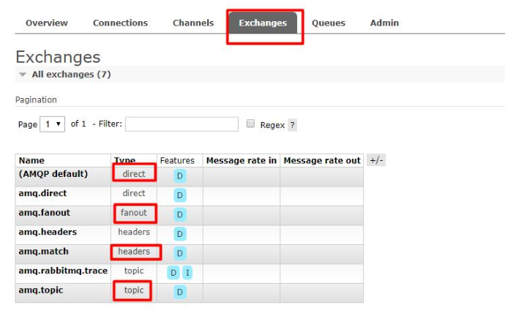This screenshot has width=505, height=332.
Task: Click the D durable badge for amq.fanout
Action: [x=180, y=214]
